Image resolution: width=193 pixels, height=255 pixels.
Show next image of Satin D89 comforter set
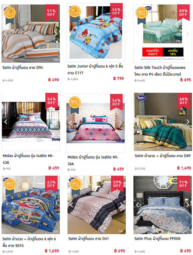(188, 122)
